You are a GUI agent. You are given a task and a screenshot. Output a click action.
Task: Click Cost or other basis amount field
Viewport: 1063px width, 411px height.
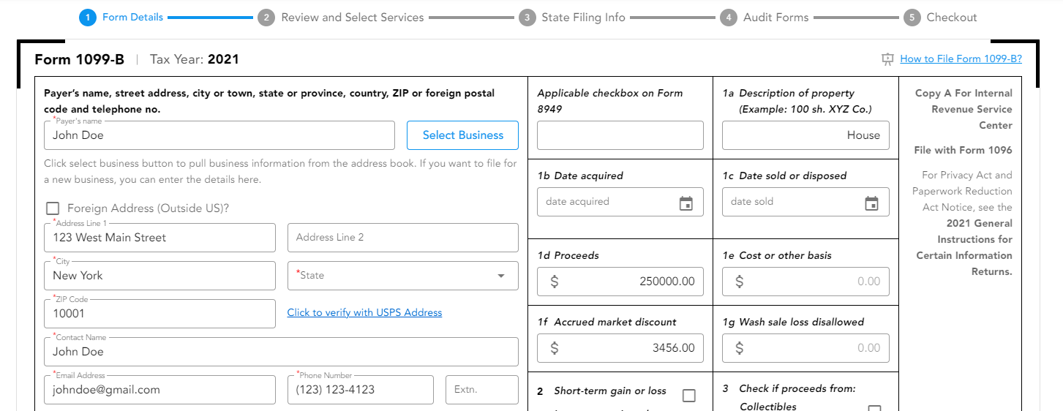click(805, 282)
